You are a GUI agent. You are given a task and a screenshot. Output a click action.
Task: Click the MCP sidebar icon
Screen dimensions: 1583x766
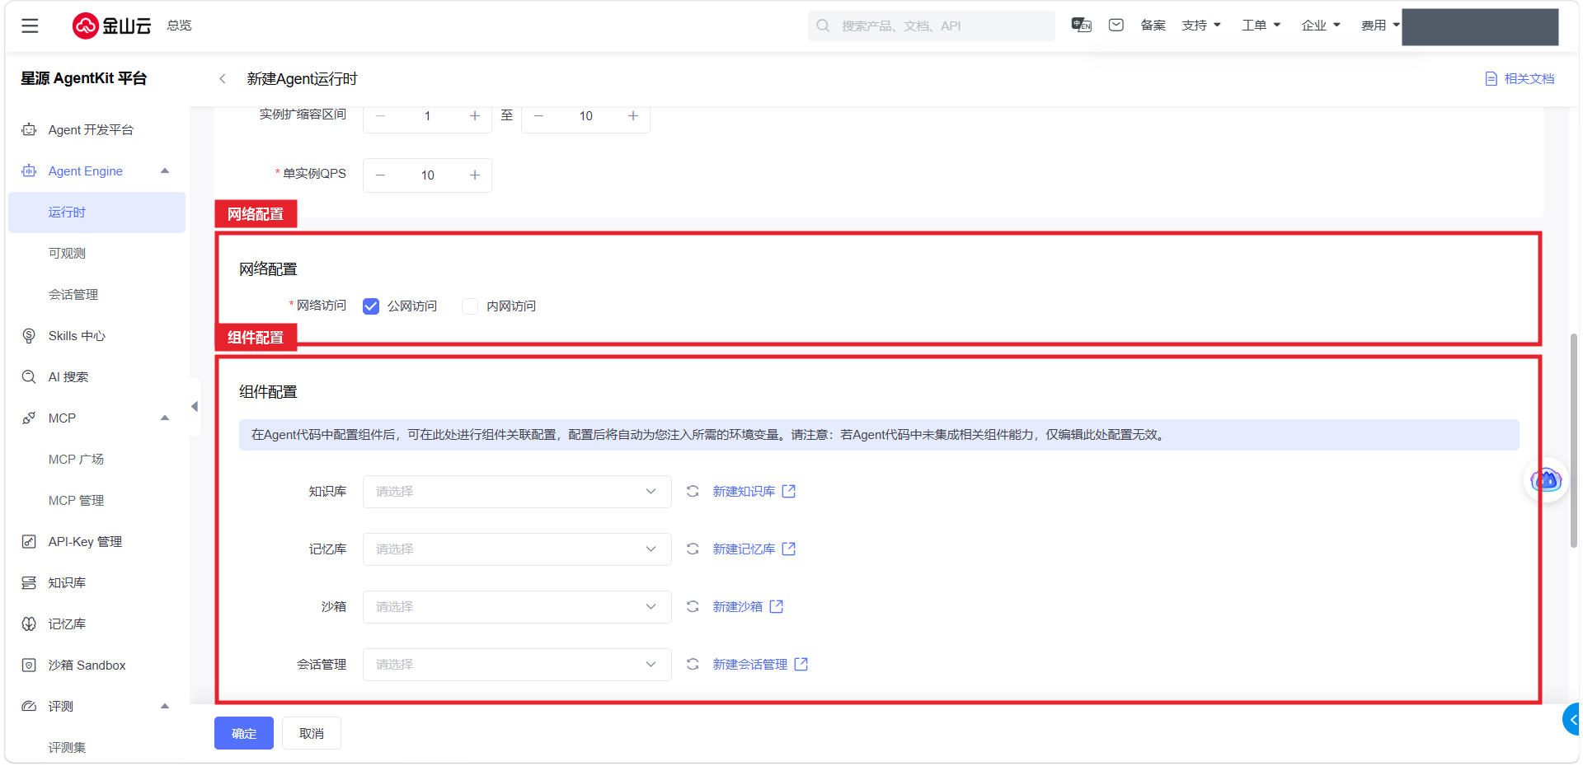[29, 418]
